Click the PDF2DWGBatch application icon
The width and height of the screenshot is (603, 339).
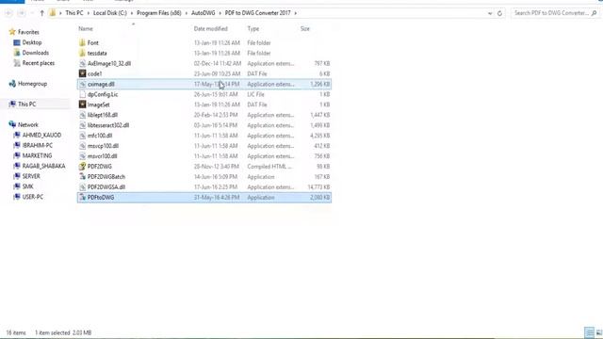coord(82,176)
